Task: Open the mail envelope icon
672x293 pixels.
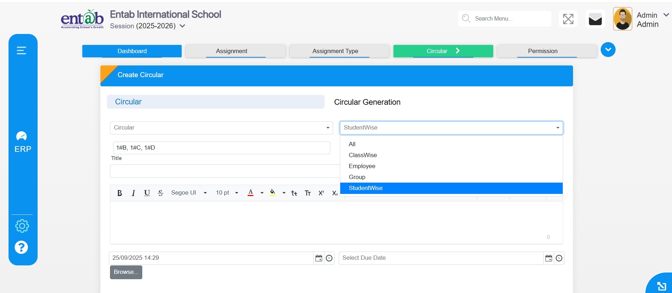Action: coord(595,19)
